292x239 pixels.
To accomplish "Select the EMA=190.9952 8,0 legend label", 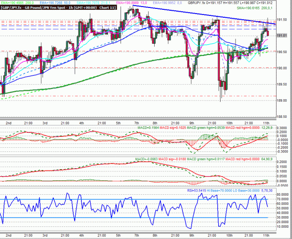I will (x=168, y=3).
